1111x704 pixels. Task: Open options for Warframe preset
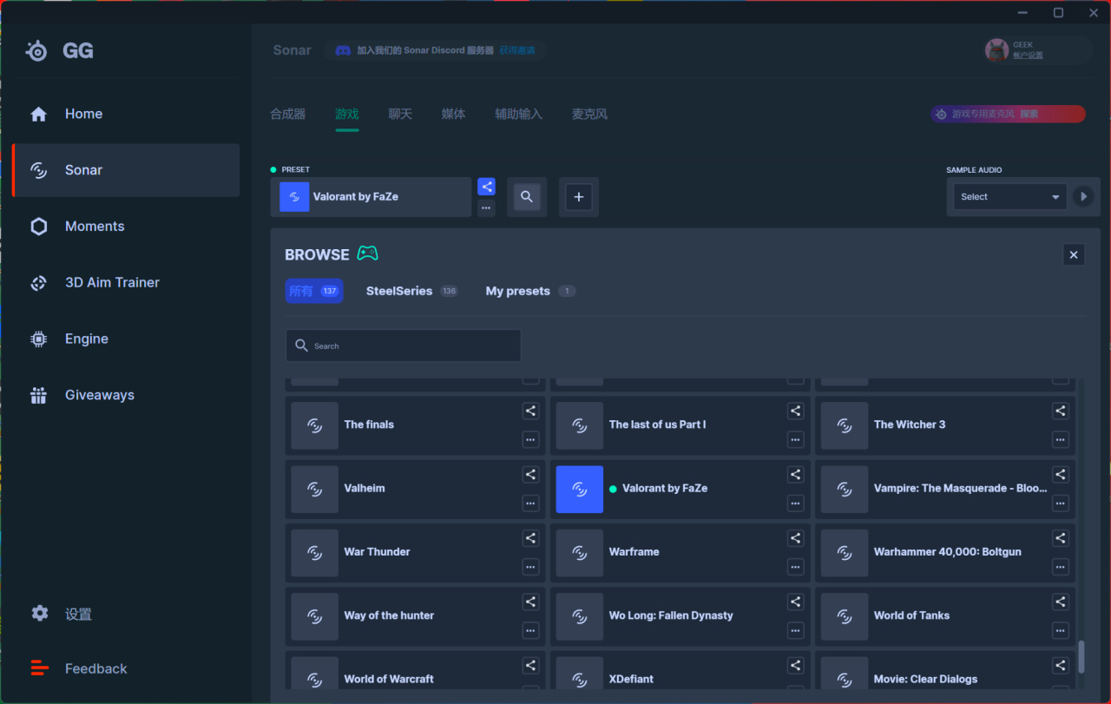795,567
